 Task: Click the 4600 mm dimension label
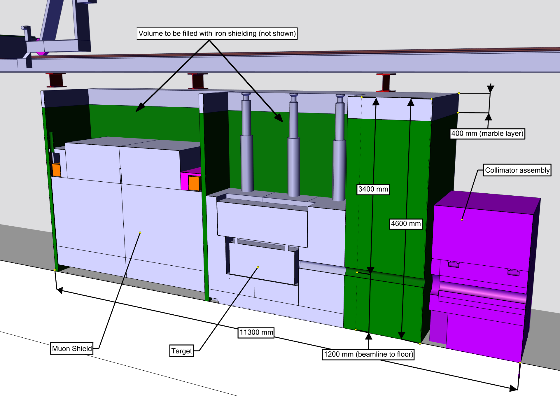coord(405,224)
